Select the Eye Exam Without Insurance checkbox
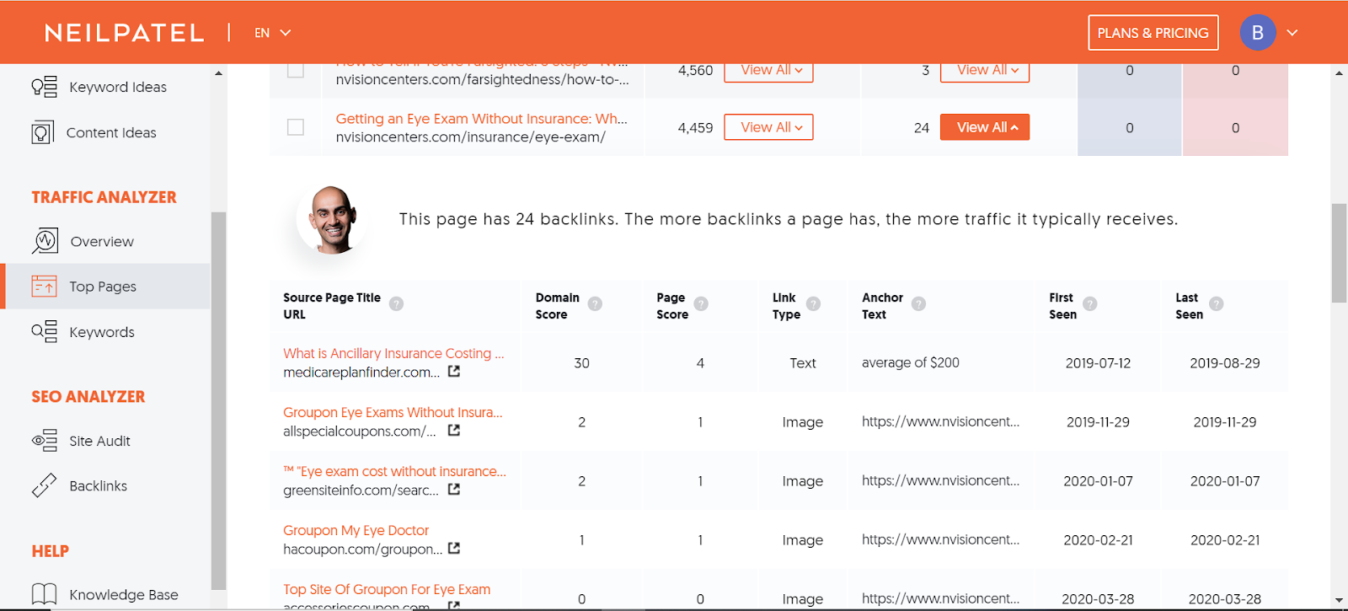 (296, 127)
